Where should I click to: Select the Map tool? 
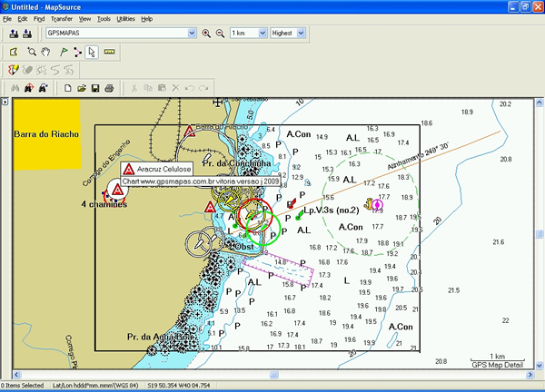pyautogui.click(x=14, y=52)
